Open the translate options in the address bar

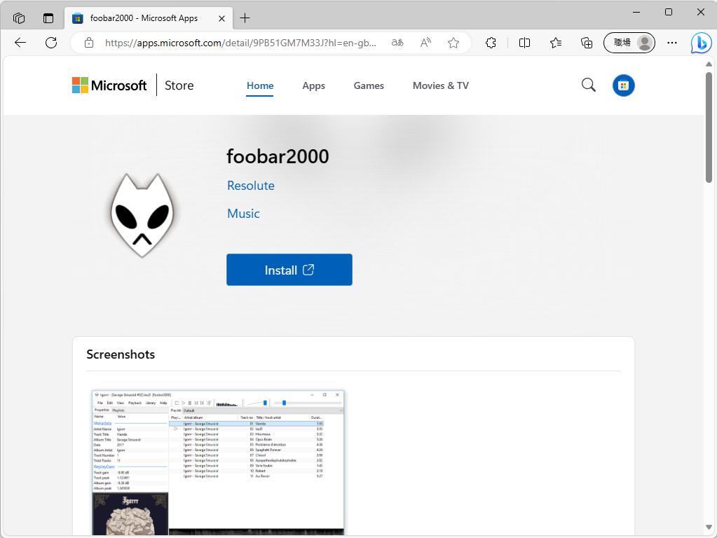[397, 43]
